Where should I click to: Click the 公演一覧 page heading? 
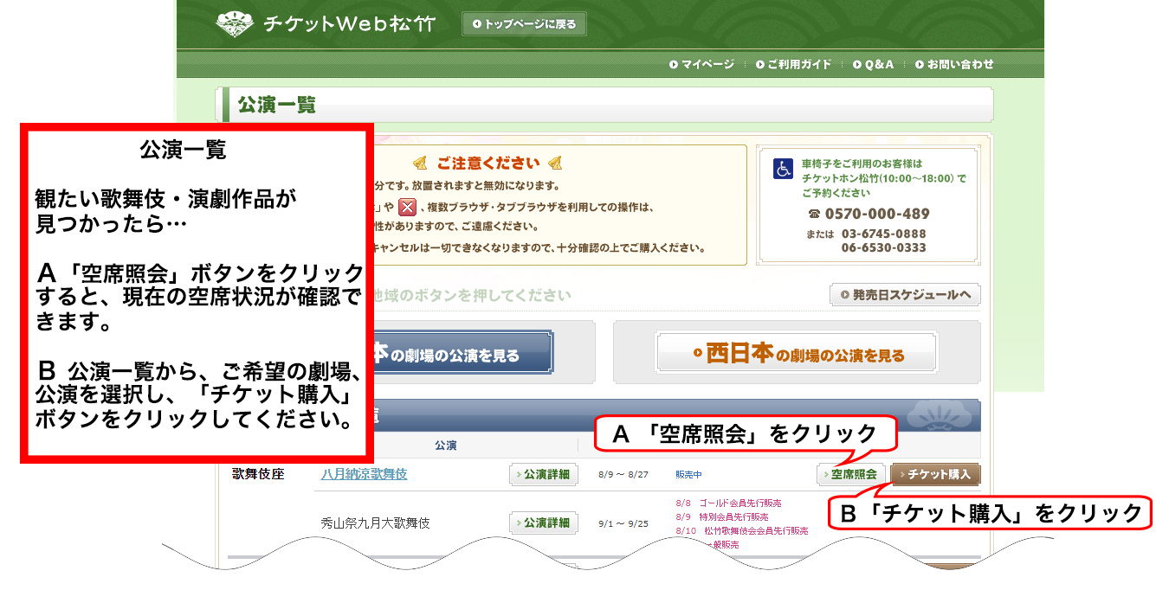point(277,106)
